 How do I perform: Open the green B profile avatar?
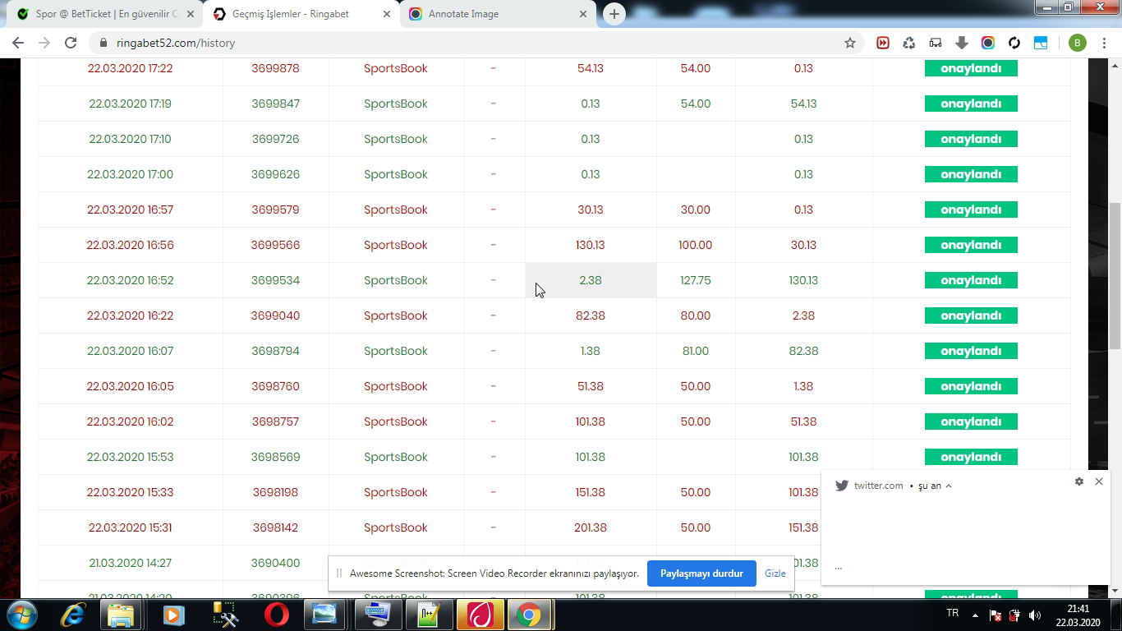(1078, 43)
